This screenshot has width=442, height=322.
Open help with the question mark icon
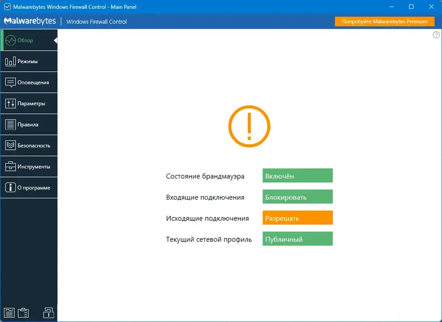[x=436, y=34]
